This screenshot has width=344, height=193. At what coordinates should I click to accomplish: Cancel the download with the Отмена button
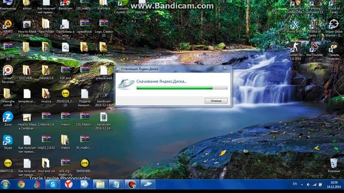coord(216,101)
